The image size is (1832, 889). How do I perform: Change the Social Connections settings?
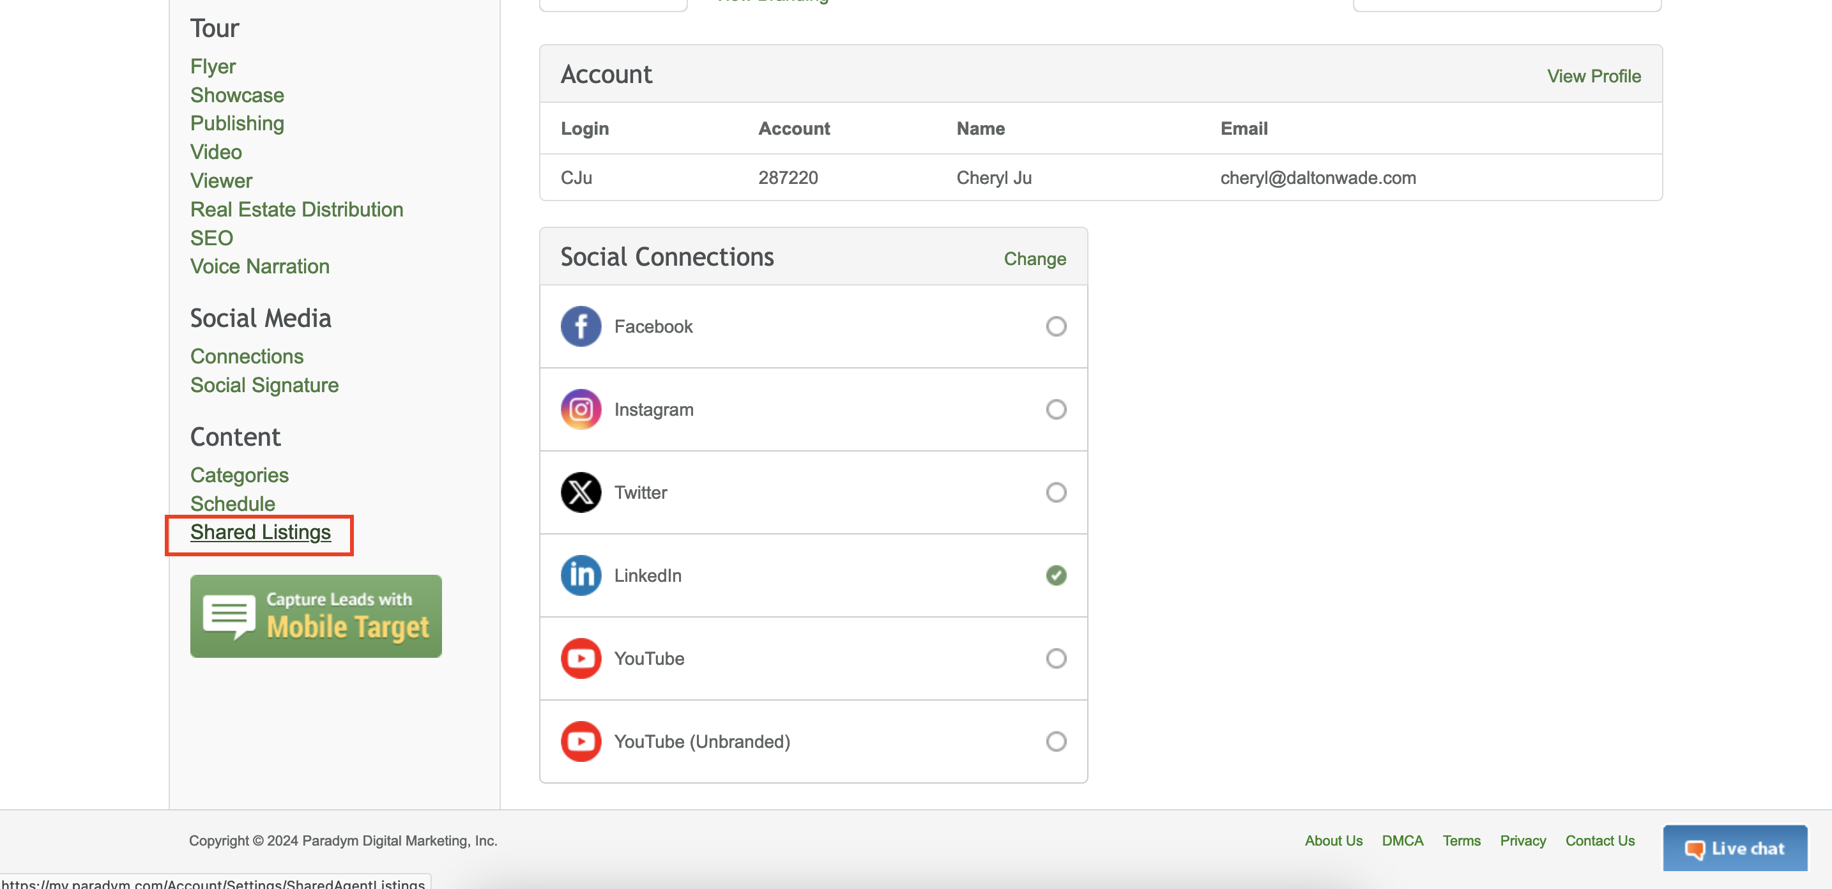(x=1034, y=259)
